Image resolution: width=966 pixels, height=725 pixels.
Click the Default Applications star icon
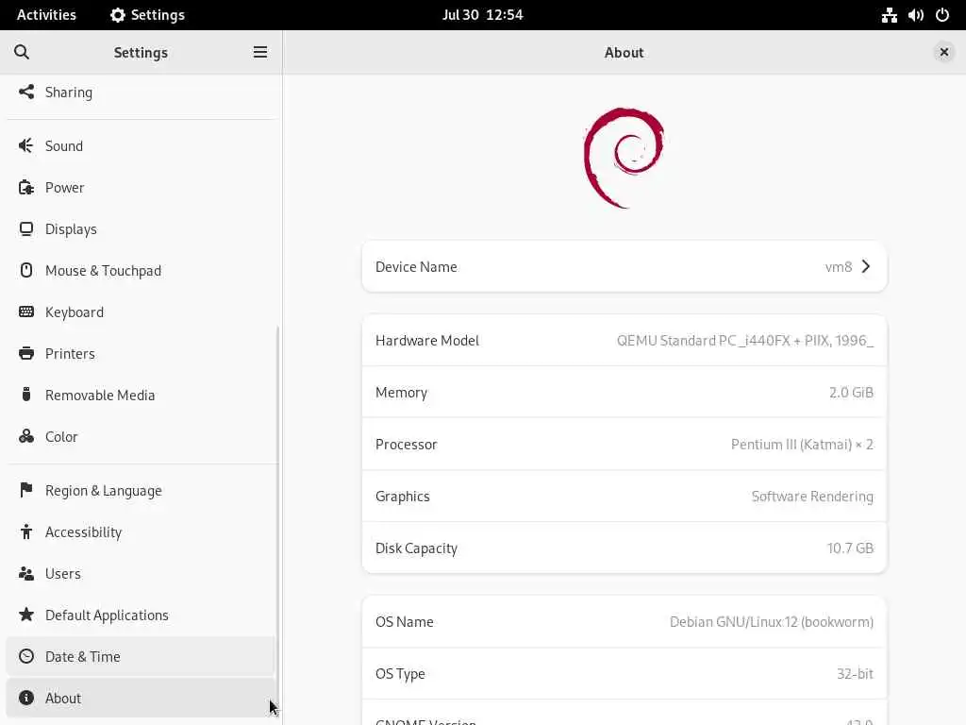click(x=25, y=615)
